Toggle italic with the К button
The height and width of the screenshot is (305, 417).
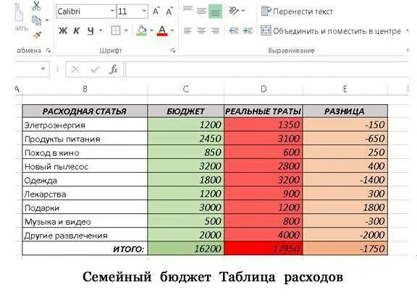click(x=77, y=30)
